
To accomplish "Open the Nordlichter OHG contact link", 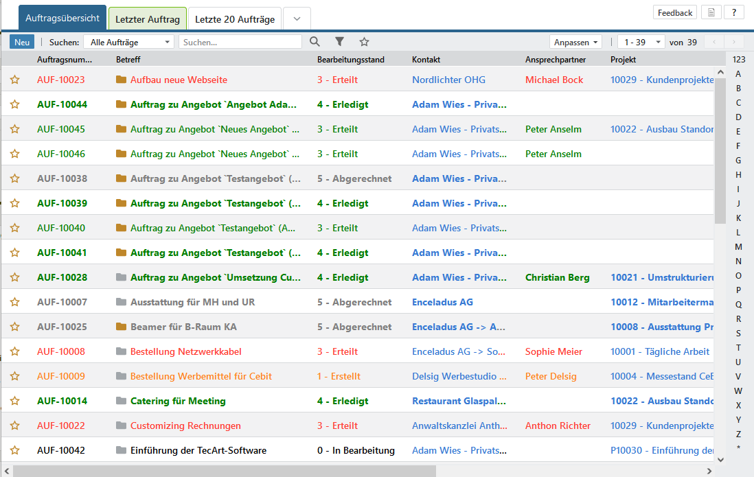I will (x=448, y=80).
